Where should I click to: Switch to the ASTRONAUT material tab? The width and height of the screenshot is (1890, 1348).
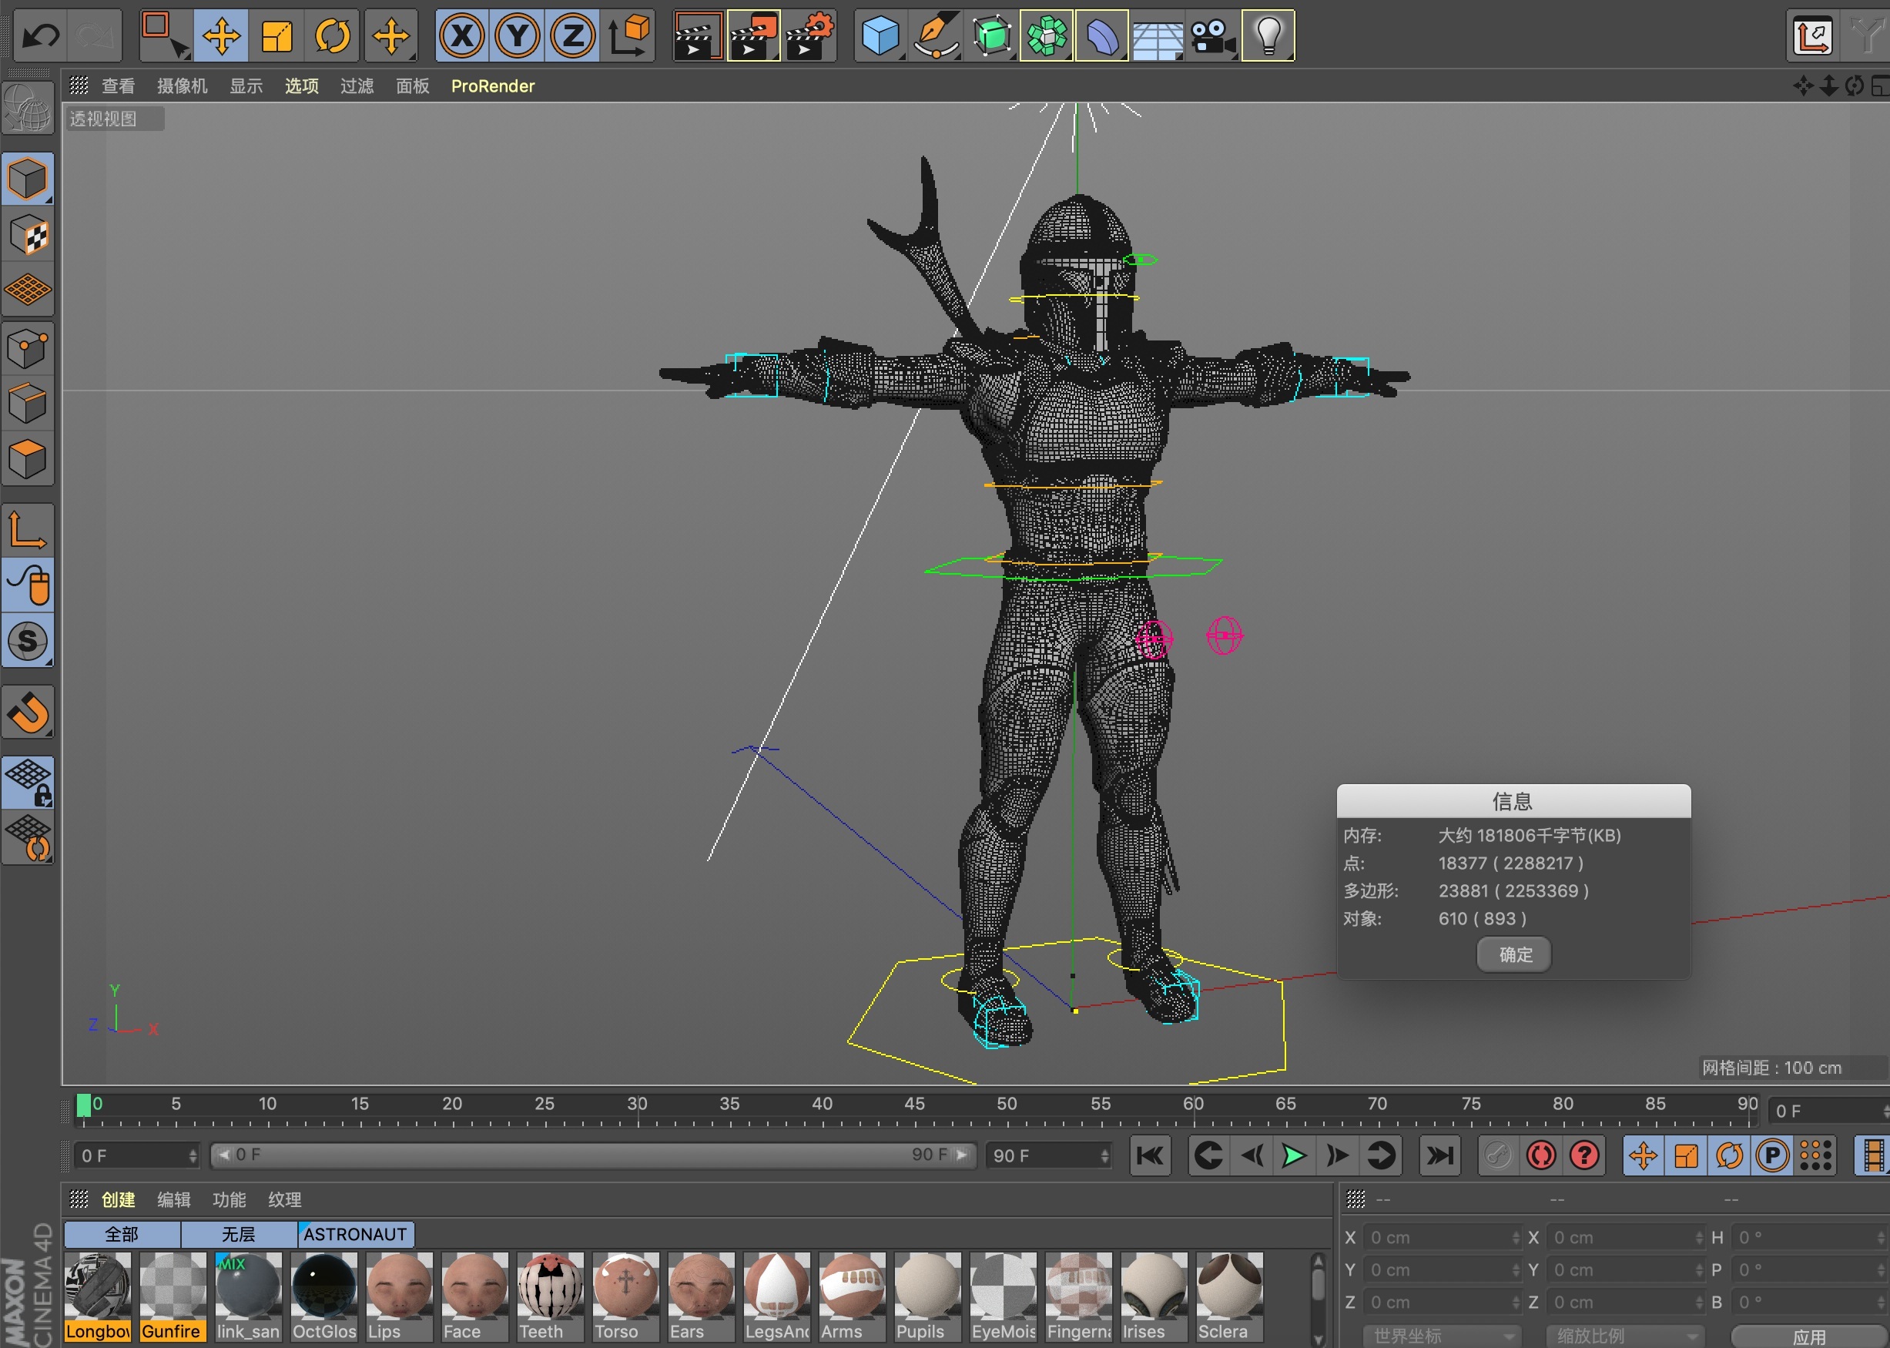pos(355,1234)
